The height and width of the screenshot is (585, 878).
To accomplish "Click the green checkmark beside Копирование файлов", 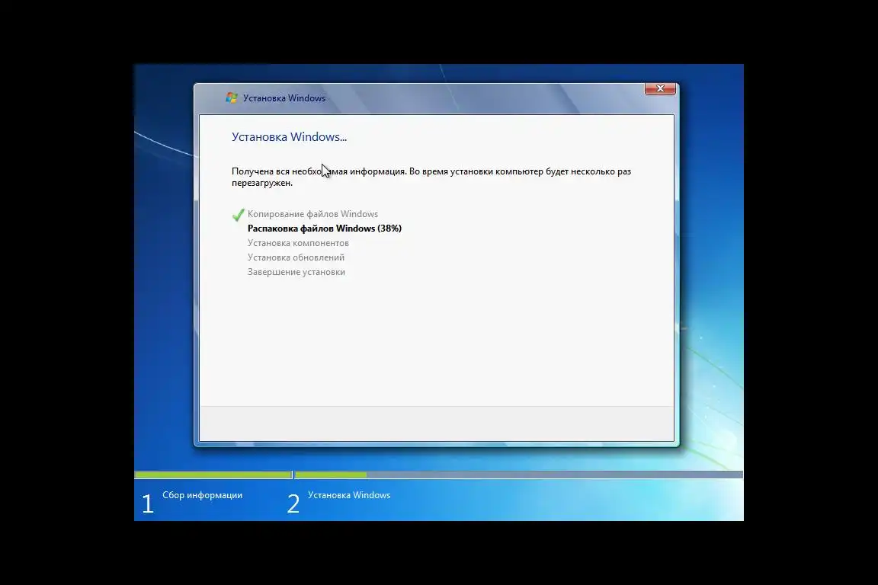I will (238, 215).
